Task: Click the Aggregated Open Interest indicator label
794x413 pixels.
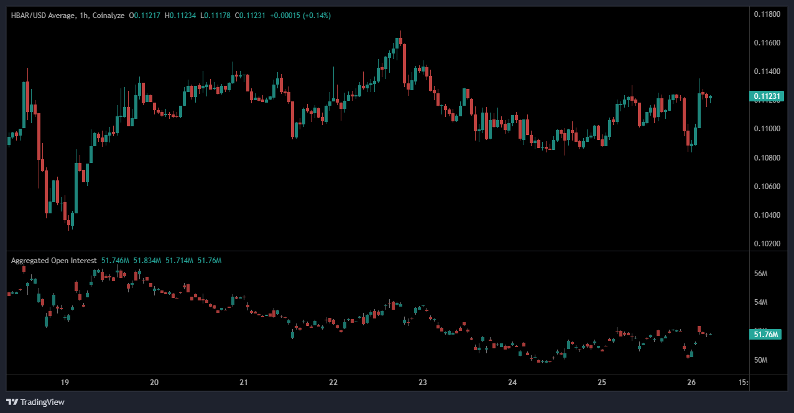Action: (53, 261)
